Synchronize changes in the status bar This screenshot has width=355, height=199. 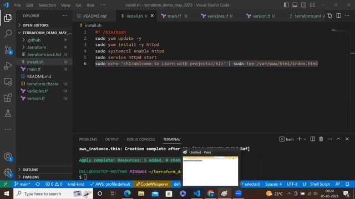pyautogui.click(x=38, y=184)
